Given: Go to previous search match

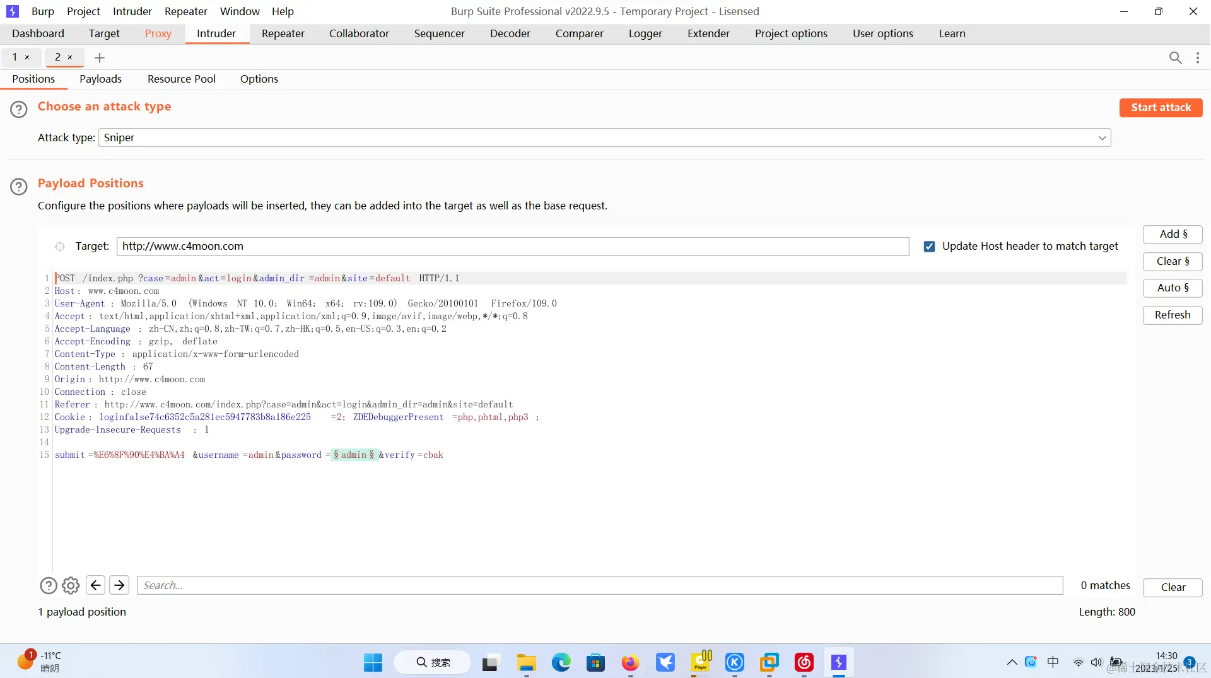Looking at the screenshot, I should (95, 585).
